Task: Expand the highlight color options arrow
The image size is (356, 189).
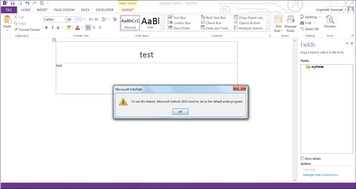Action: tap(73, 28)
